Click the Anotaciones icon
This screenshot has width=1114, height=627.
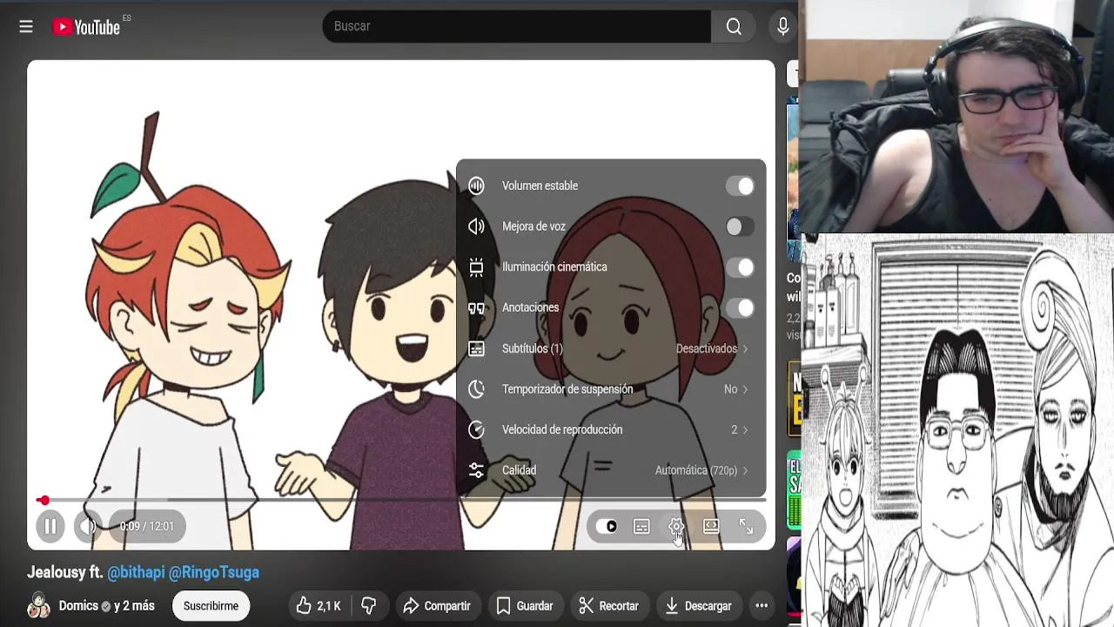[x=476, y=307]
